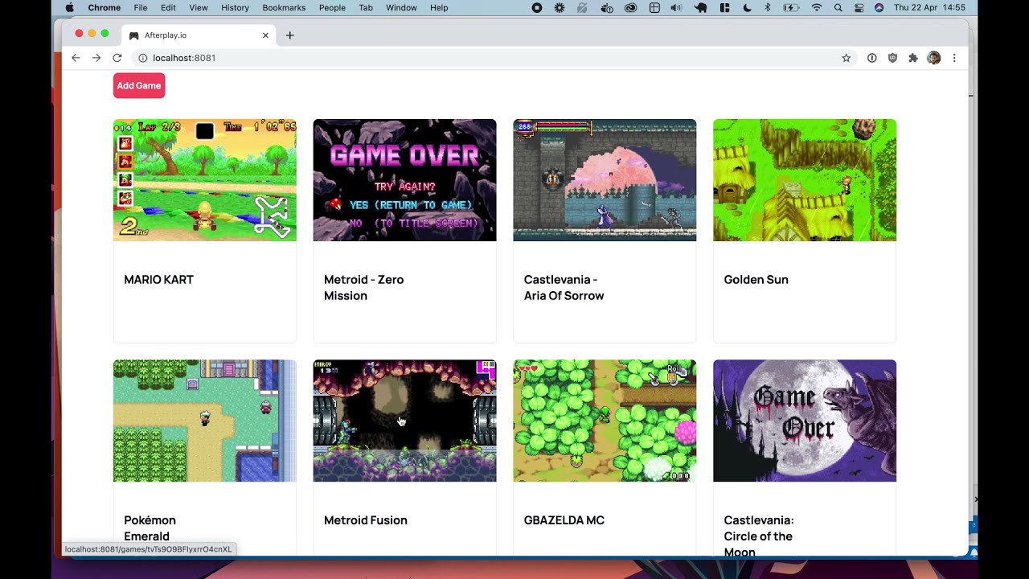Image resolution: width=1029 pixels, height=579 pixels.
Task: Open the Creative Cloud menu bar icon
Action: pos(631,7)
